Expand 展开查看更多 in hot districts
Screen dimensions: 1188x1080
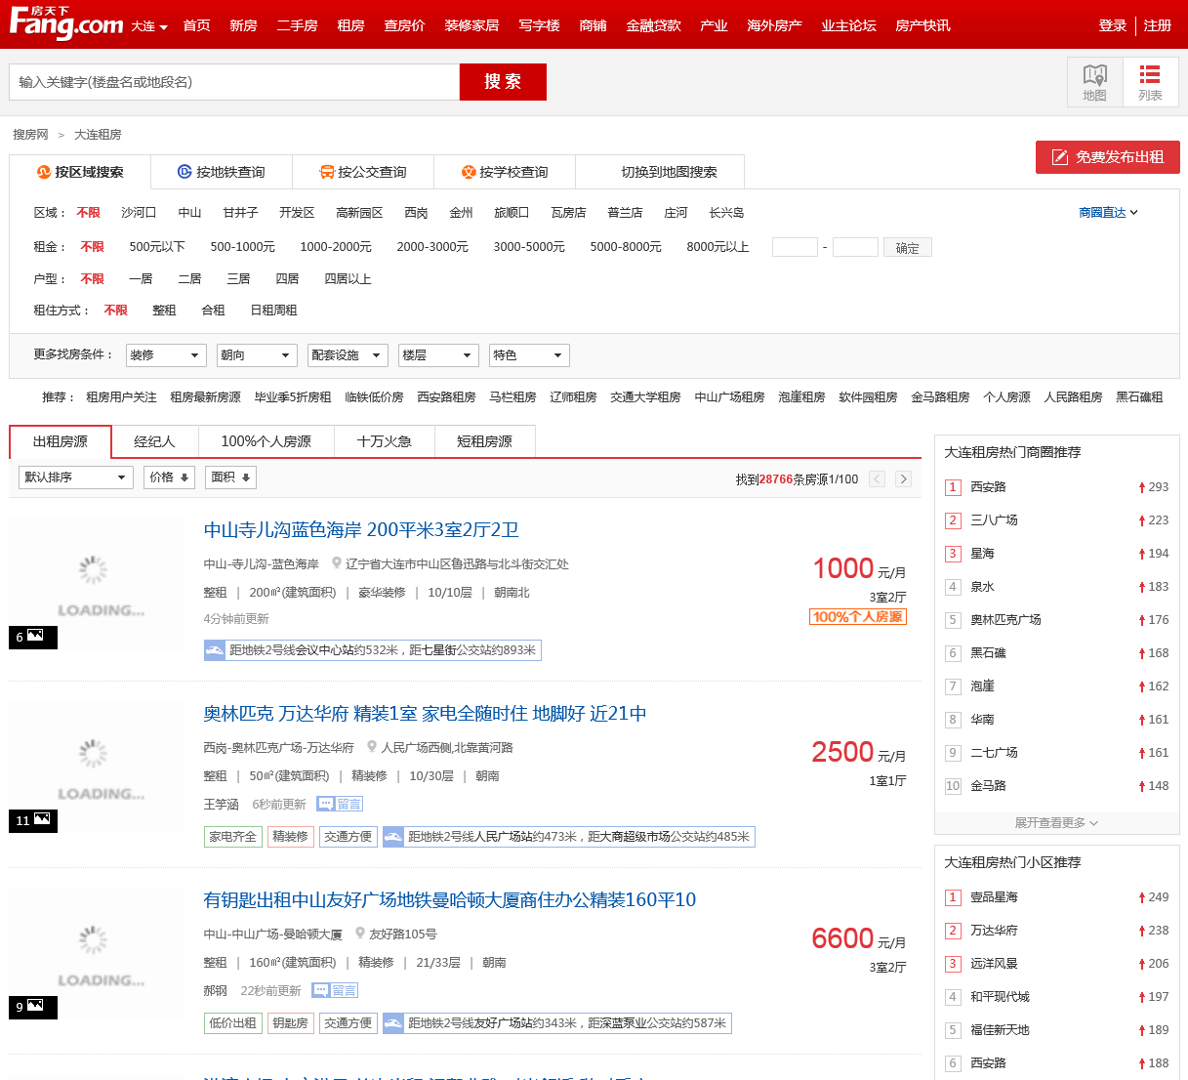[x=1056, y=823]
